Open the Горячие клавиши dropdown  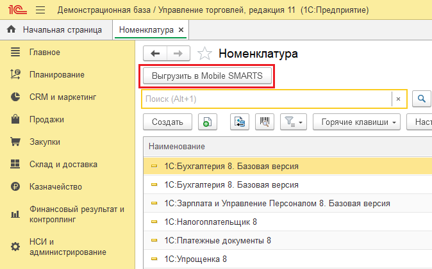(356, 122)
